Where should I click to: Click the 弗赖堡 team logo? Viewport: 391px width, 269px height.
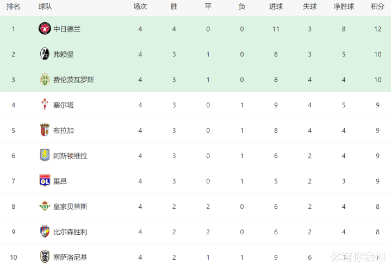45,54
